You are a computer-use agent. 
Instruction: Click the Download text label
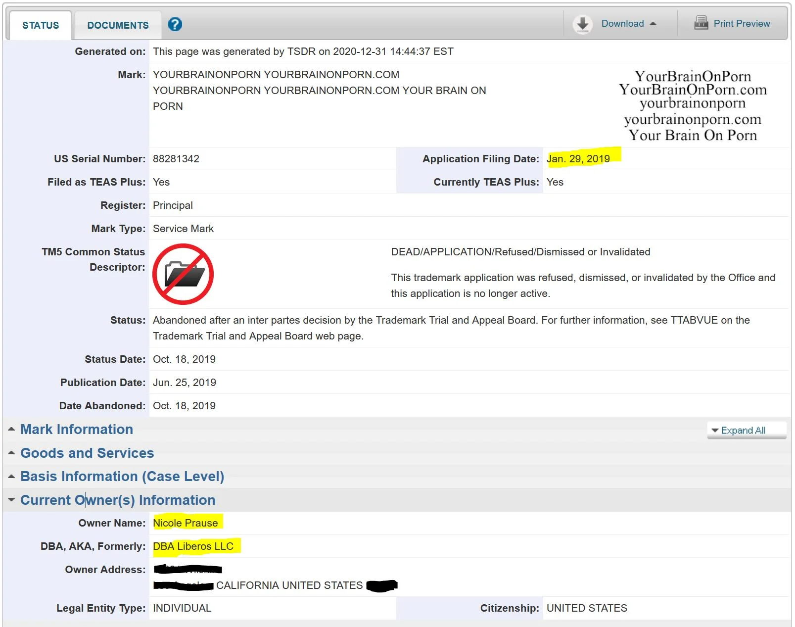(x=622, y=23)
